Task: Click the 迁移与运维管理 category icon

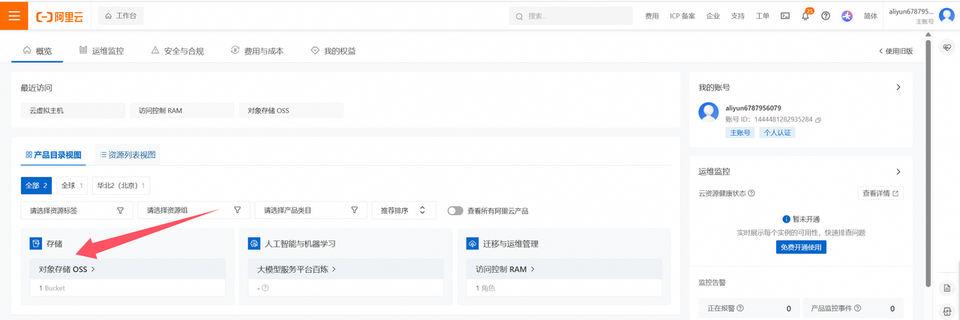Action: 472,244
